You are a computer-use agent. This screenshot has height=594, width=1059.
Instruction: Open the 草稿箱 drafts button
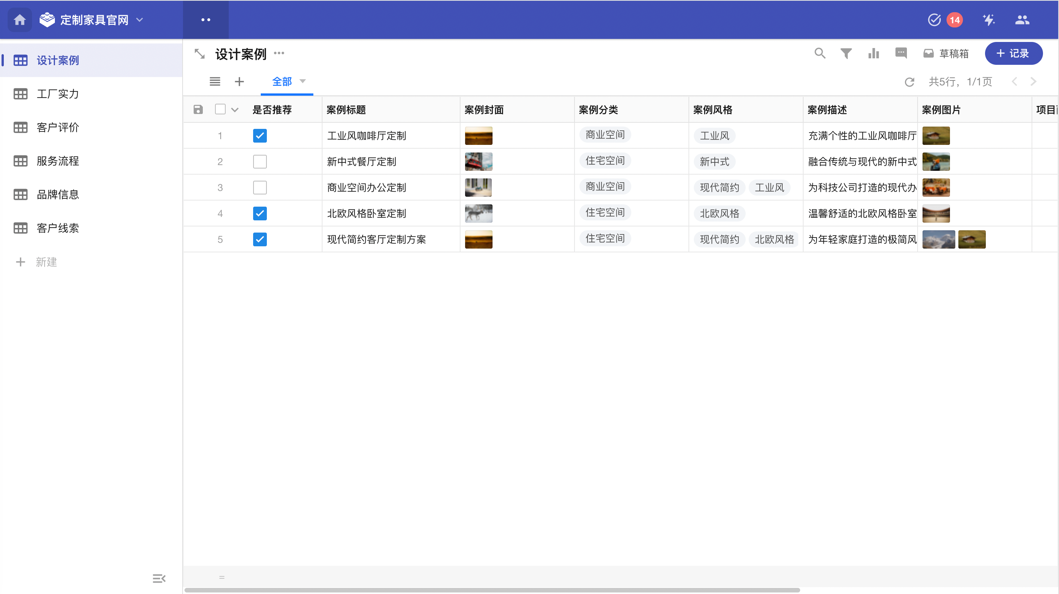click(x=946, y=53)
